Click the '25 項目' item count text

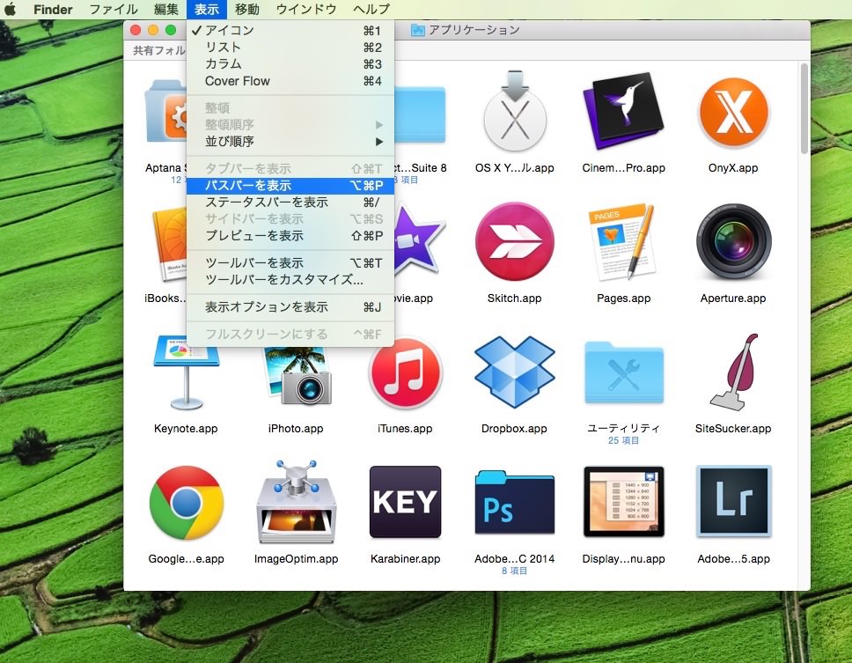coord(623,440)
